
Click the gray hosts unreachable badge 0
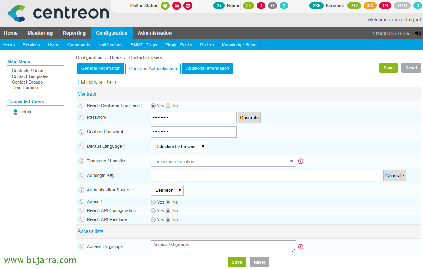pos(272,6)
